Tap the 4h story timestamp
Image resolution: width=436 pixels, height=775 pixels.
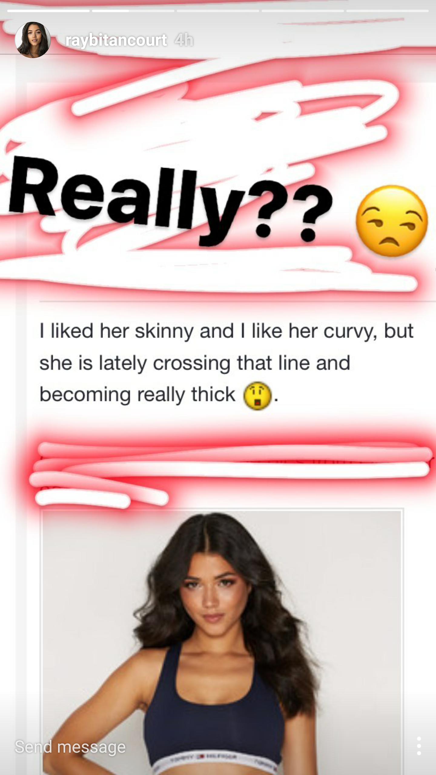[184, 40]
